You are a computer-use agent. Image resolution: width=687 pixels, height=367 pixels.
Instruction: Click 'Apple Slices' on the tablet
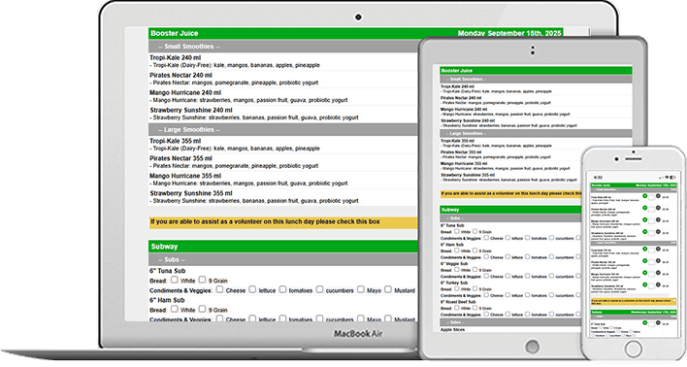(452, 329)
